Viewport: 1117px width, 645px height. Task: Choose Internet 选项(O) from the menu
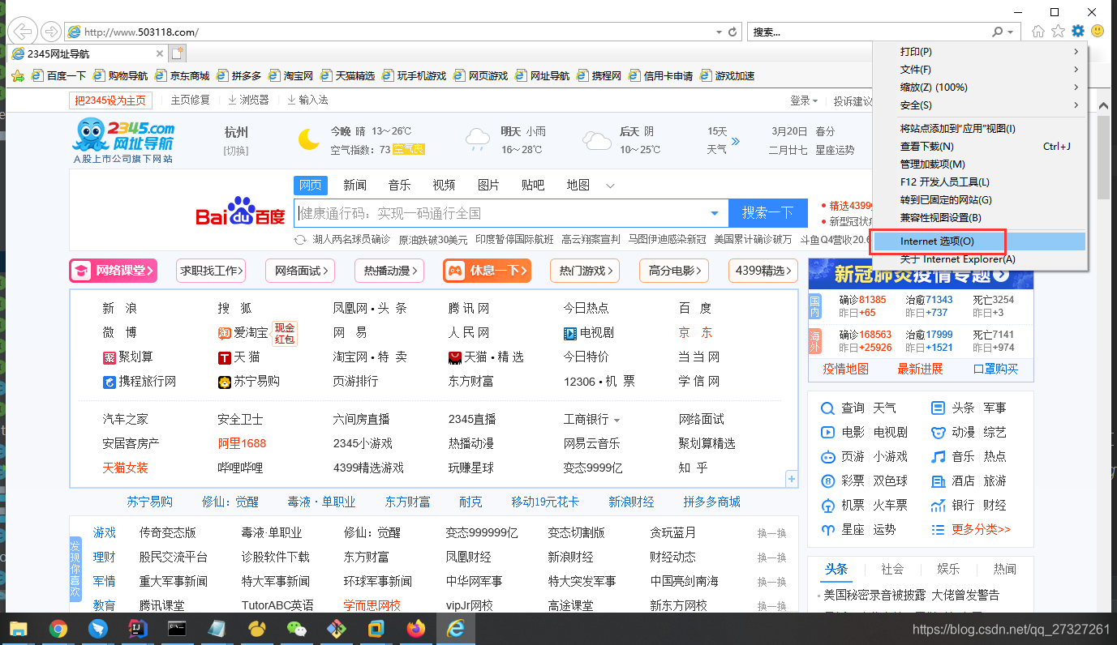979,241
